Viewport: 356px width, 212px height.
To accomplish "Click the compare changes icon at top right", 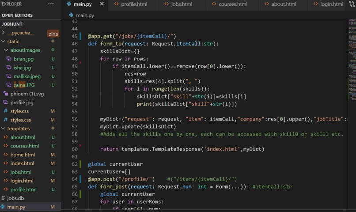I will [352, 4].
